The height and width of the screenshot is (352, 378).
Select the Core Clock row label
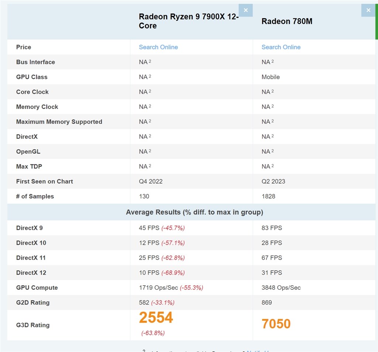pos(32,92)
